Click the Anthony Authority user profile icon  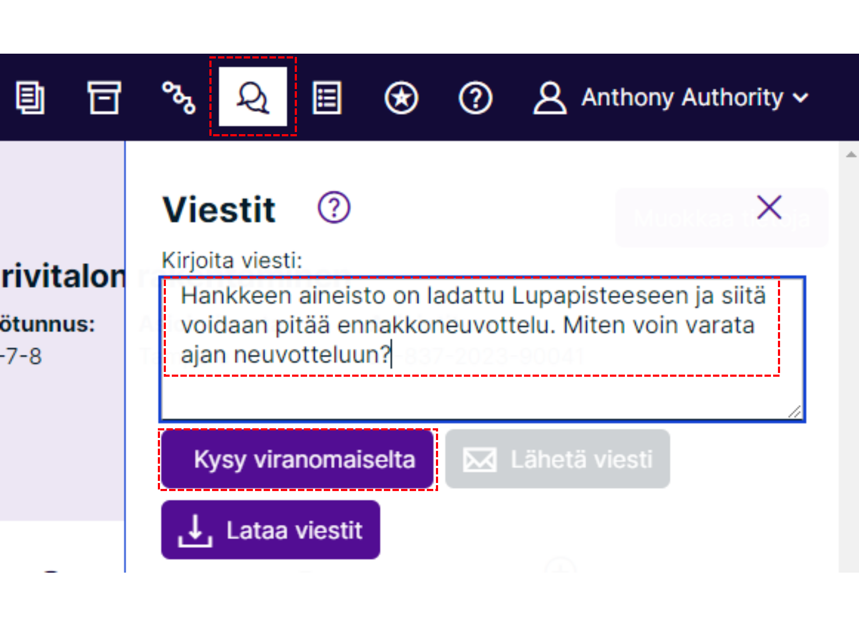click(549, 98)
